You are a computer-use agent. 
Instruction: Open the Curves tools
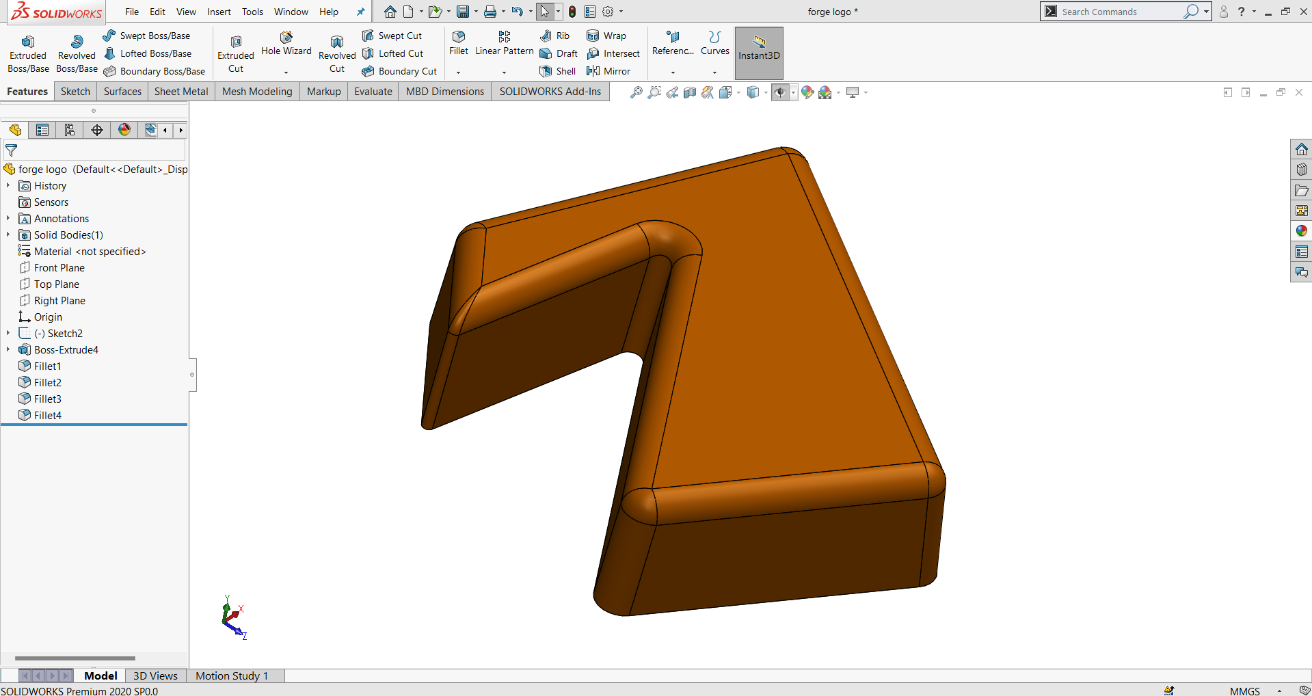click(x=715, y=42)
